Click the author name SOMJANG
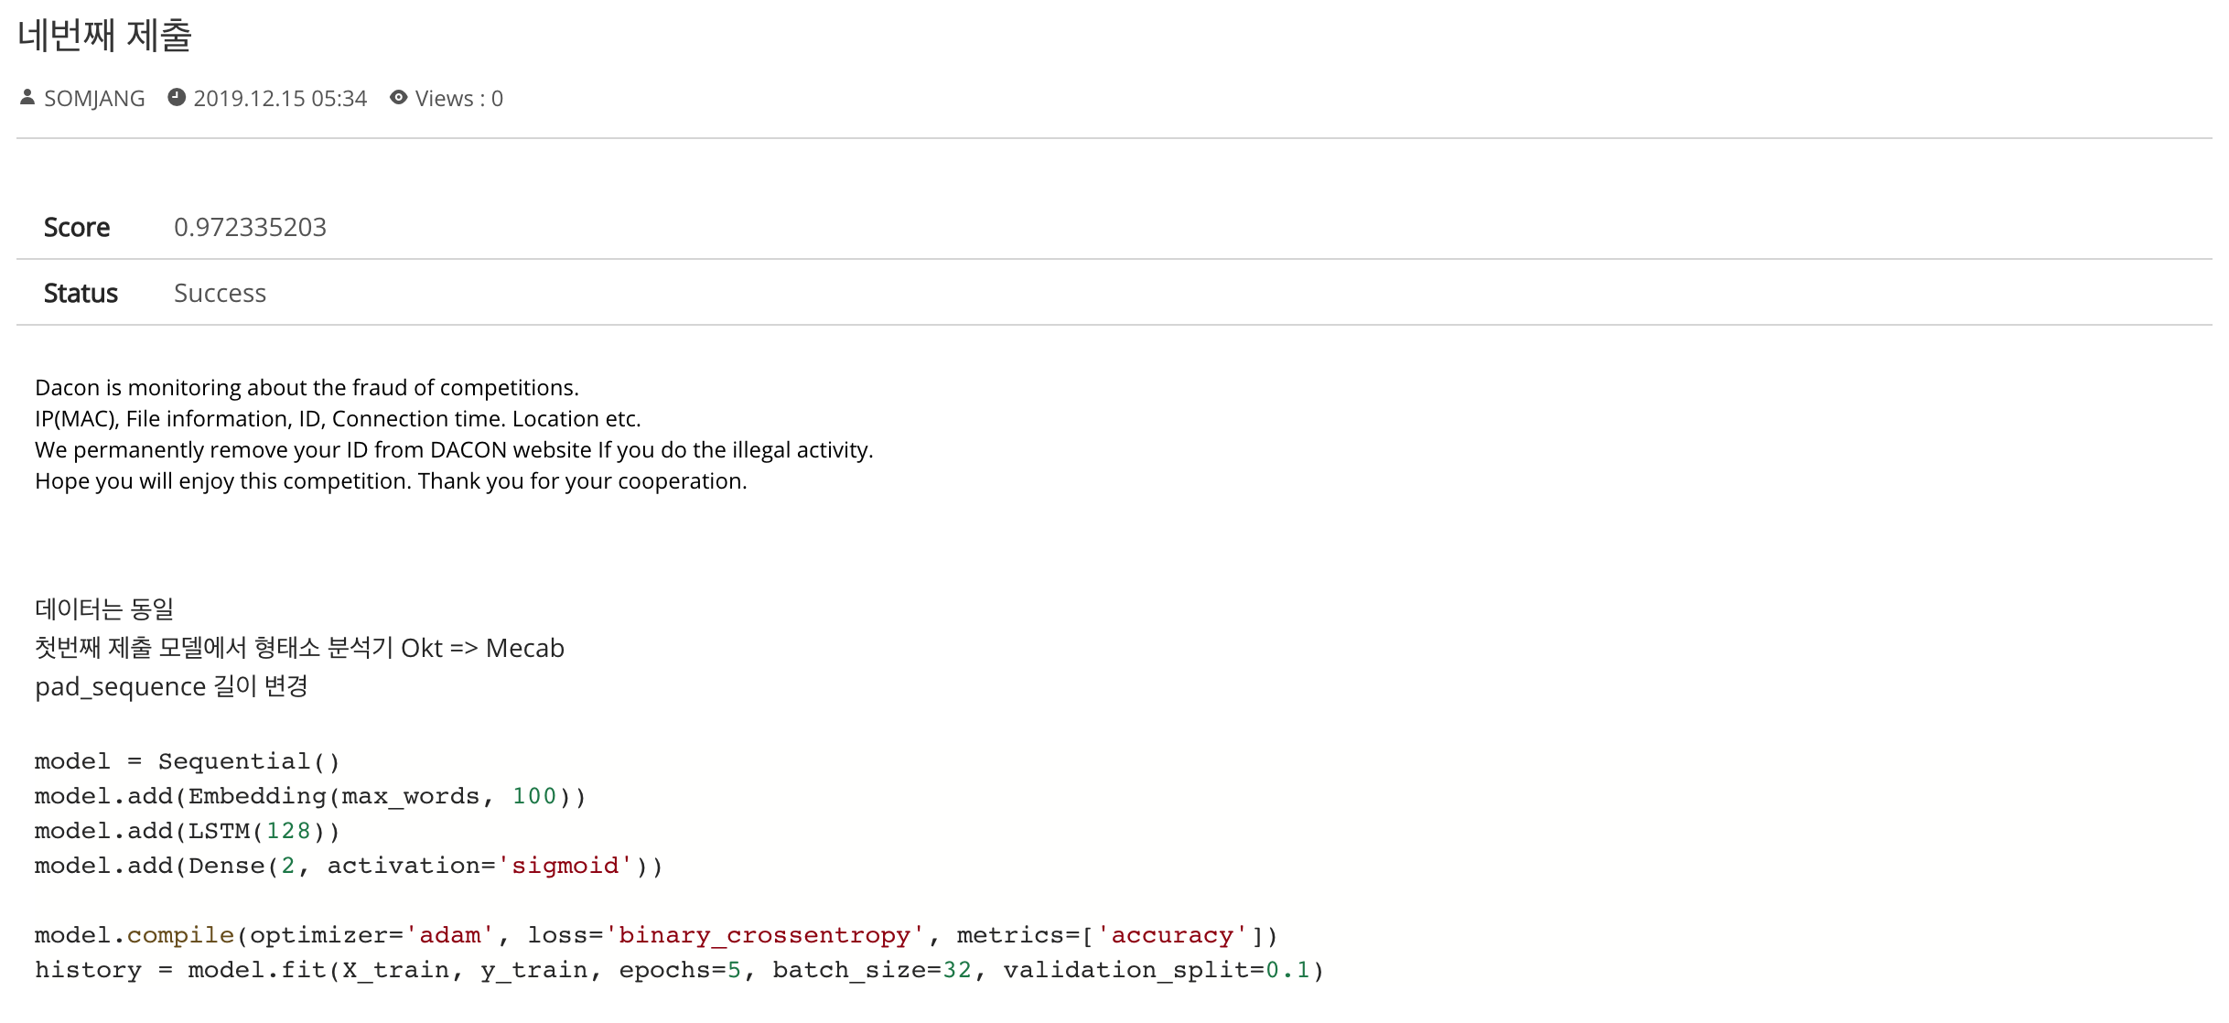Image resolution: width=2229 pixels, height=1023 pixels. click(x=94, y=99)
